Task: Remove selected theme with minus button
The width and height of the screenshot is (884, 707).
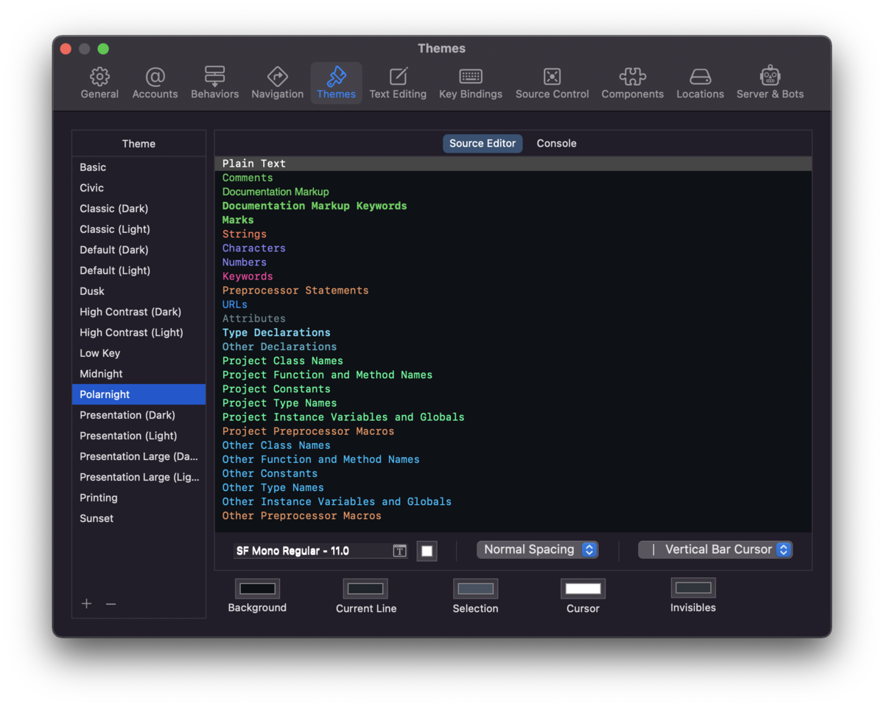Action: coord(111,603)
